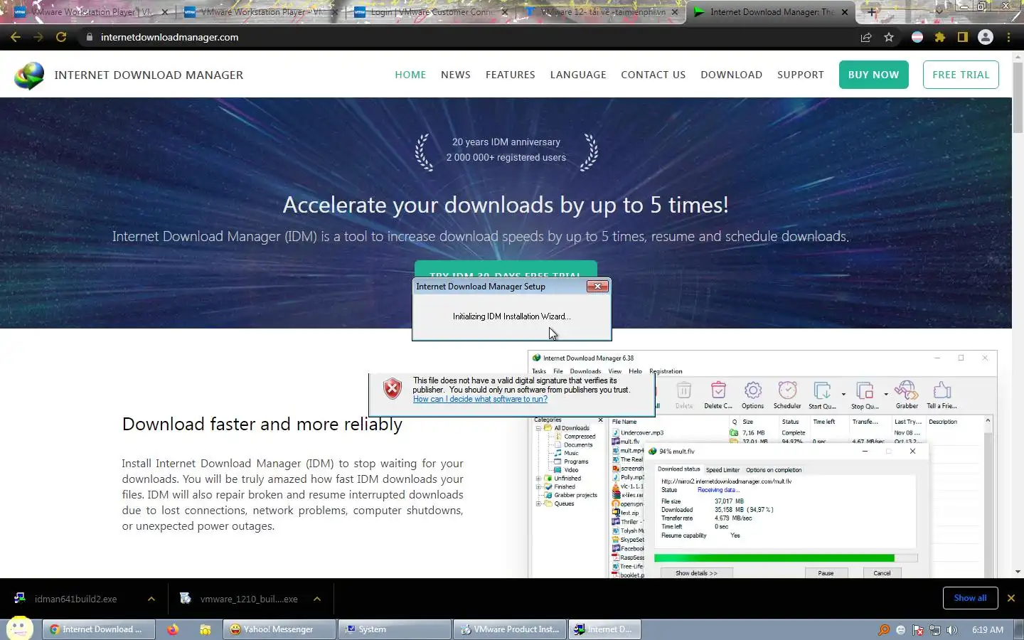
Task: Open the new tab plus button
Action: point(872,12)
